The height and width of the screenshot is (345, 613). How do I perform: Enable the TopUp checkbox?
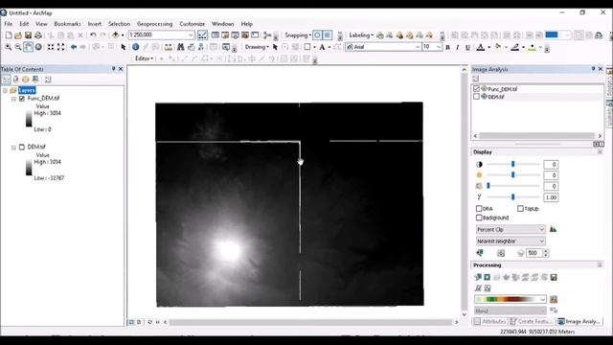tap(520, 209)
